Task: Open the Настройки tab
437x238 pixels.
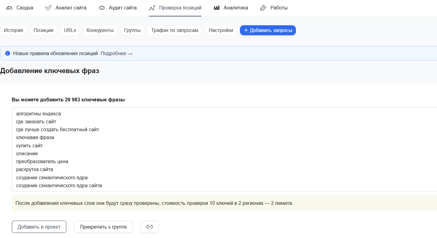Action: [221, 30]
